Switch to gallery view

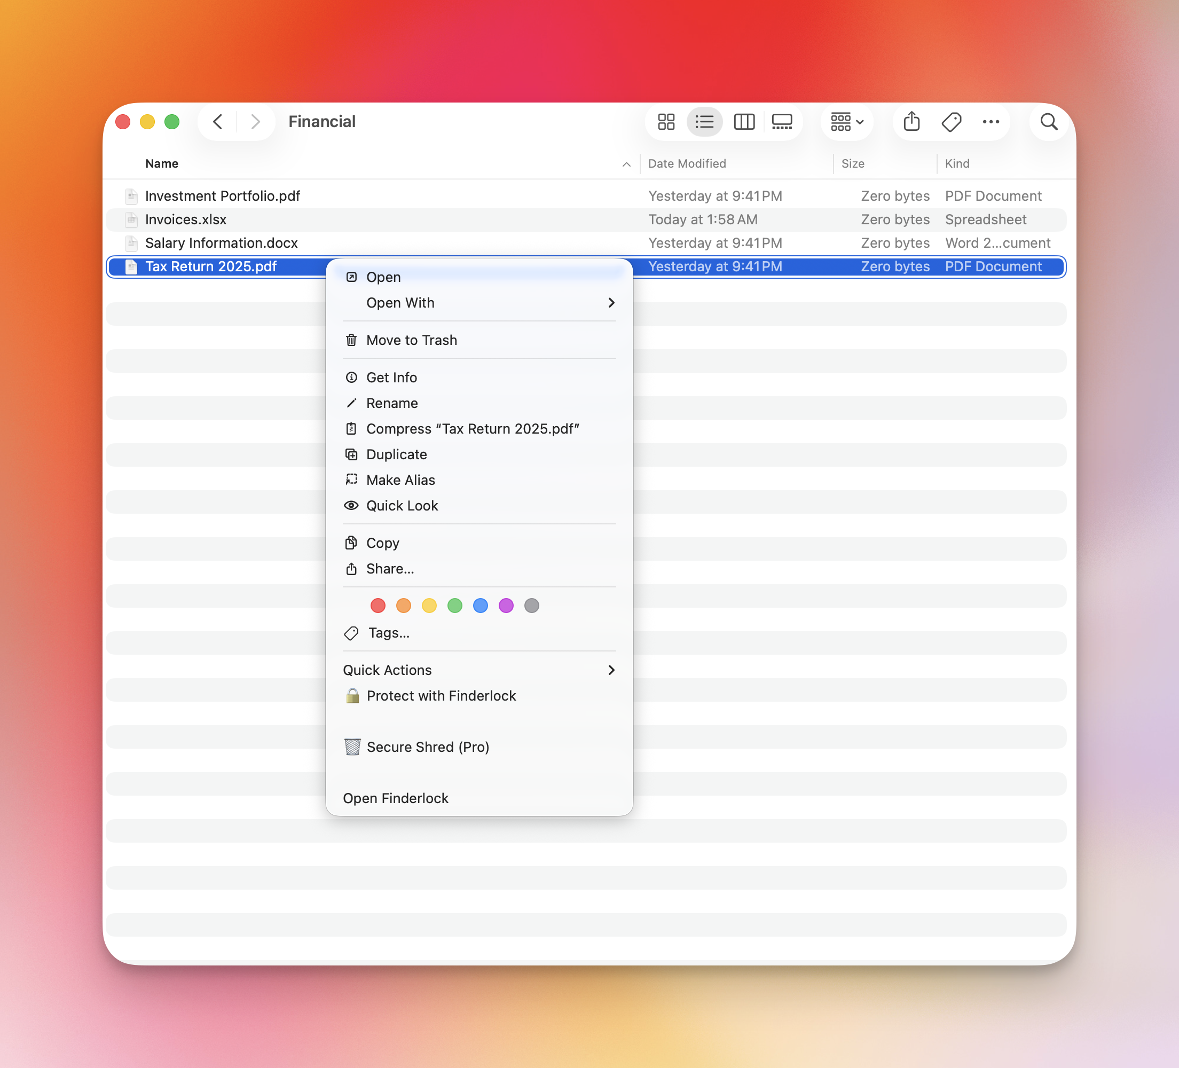pyautogui.click(x=782, y=122)
